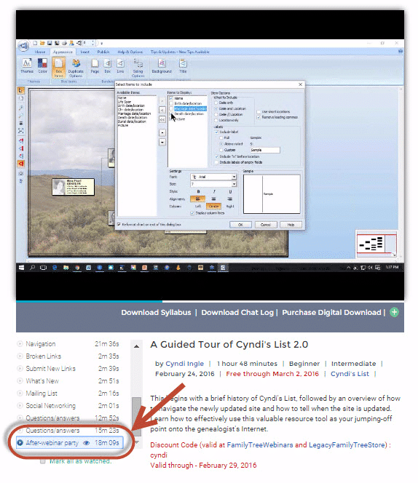Click the green plus icon beside Purchase Digital Download
418x483 pixels.
[394, 312]
